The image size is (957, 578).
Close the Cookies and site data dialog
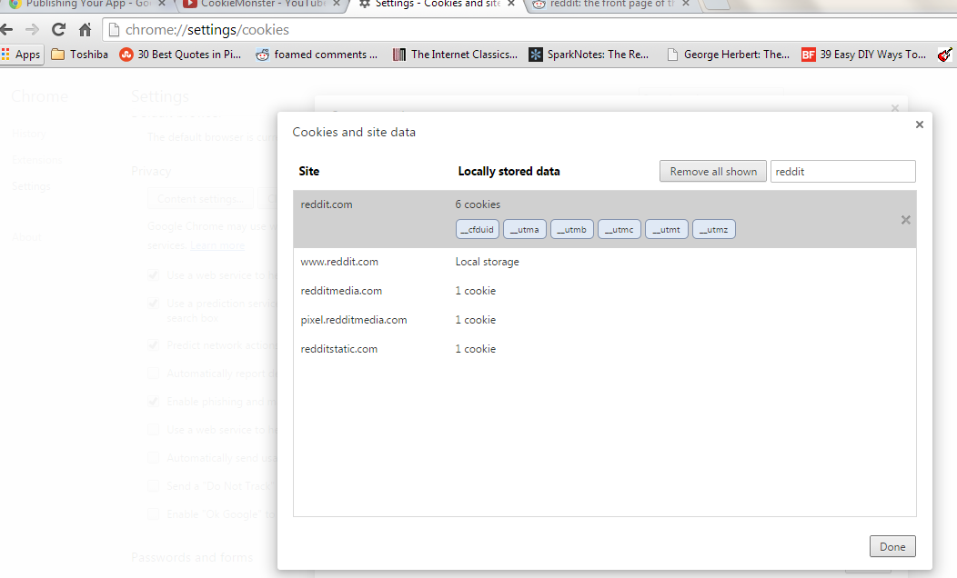(919, 125)
